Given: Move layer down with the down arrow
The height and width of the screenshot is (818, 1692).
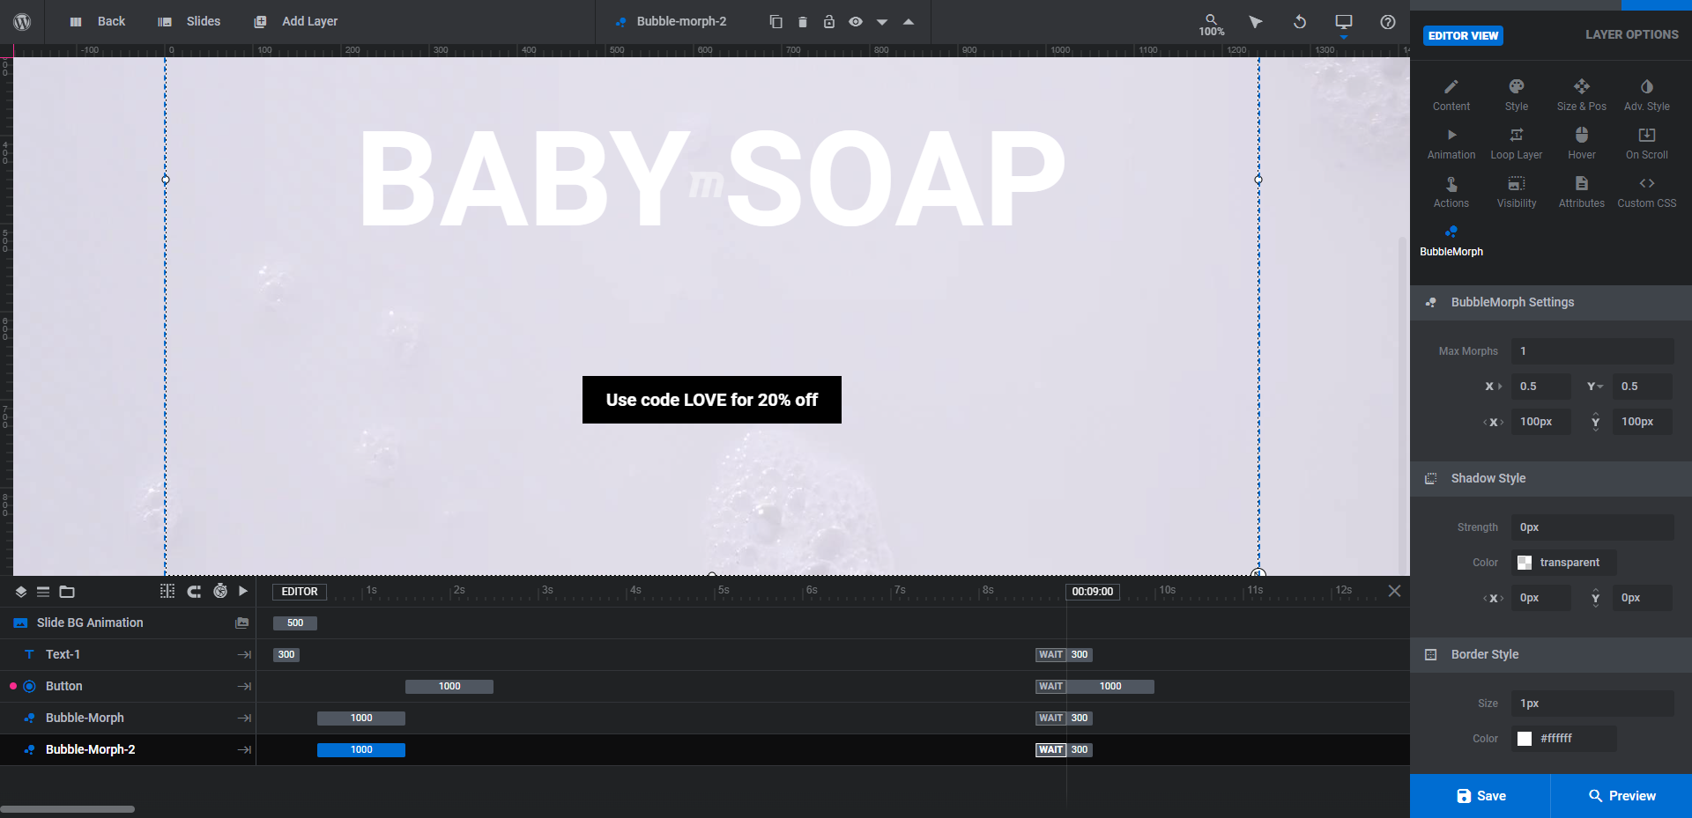Looking at the screenshot, I should 881,22.
